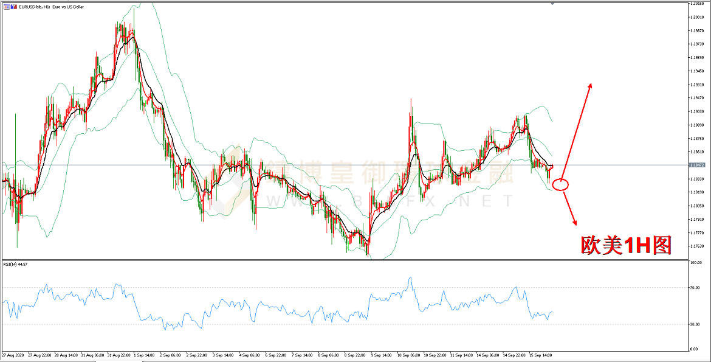Click the 1 Sep 14:00 time axis label
Screen dimensions: 711x362
143,354
